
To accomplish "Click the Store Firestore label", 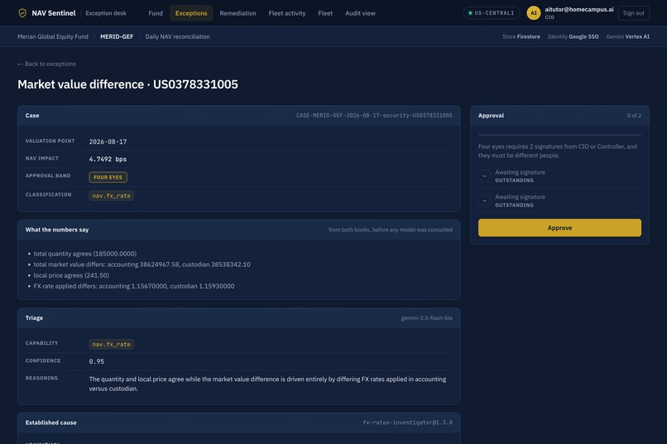I will pos(521,36).
